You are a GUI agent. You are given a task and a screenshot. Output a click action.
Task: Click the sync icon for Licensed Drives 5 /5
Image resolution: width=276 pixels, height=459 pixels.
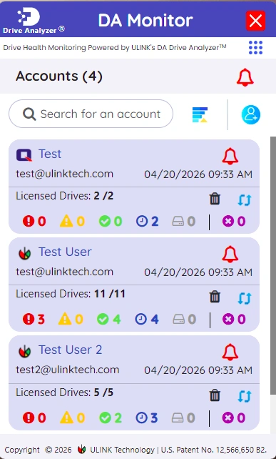pyautogui.click(x=244, y=396)
